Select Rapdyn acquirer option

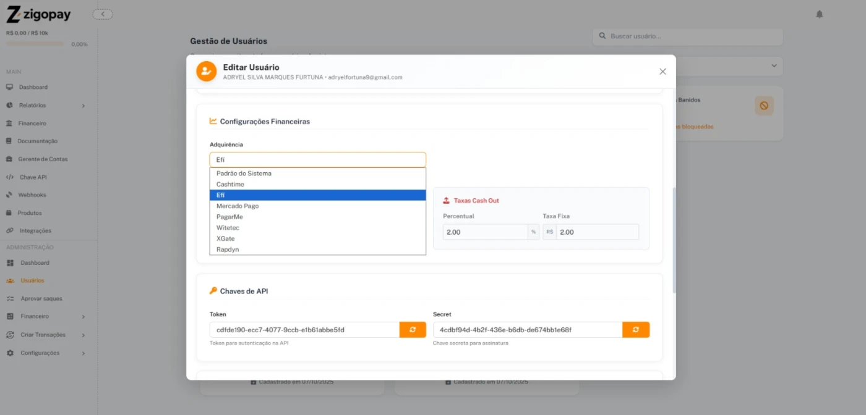pos(228,249)
